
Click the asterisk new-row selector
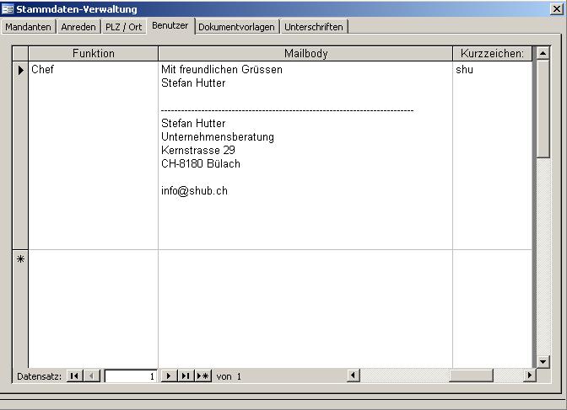pyautogui.click(x=20, y=259)
